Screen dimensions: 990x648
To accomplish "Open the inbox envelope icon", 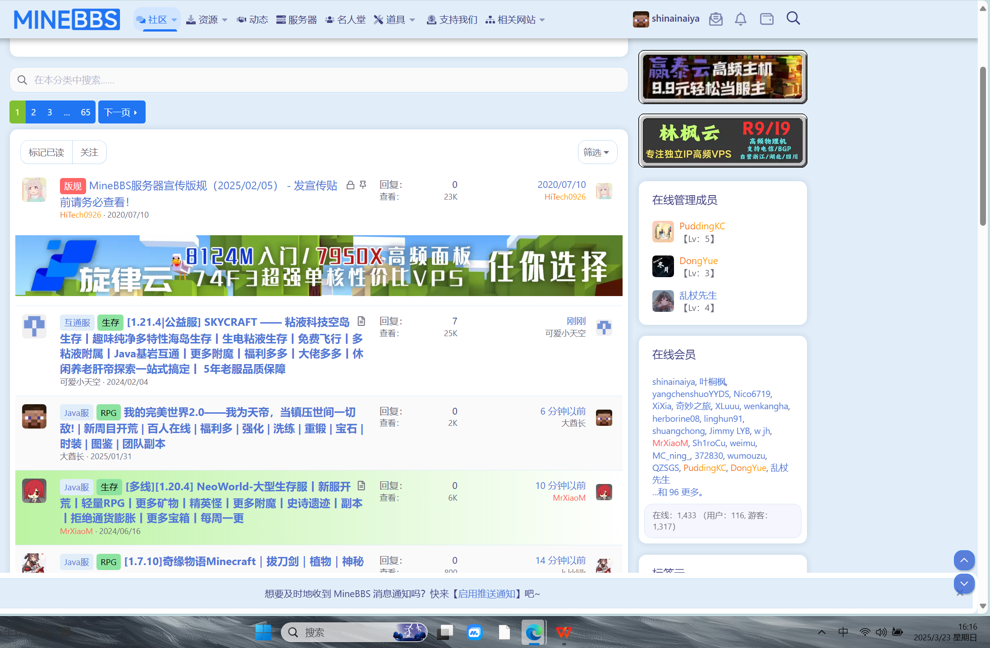I will coord(715,19).
